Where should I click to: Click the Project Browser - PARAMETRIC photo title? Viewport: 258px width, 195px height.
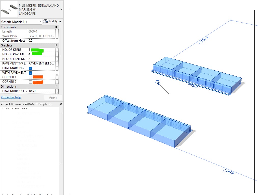point(26,104)
